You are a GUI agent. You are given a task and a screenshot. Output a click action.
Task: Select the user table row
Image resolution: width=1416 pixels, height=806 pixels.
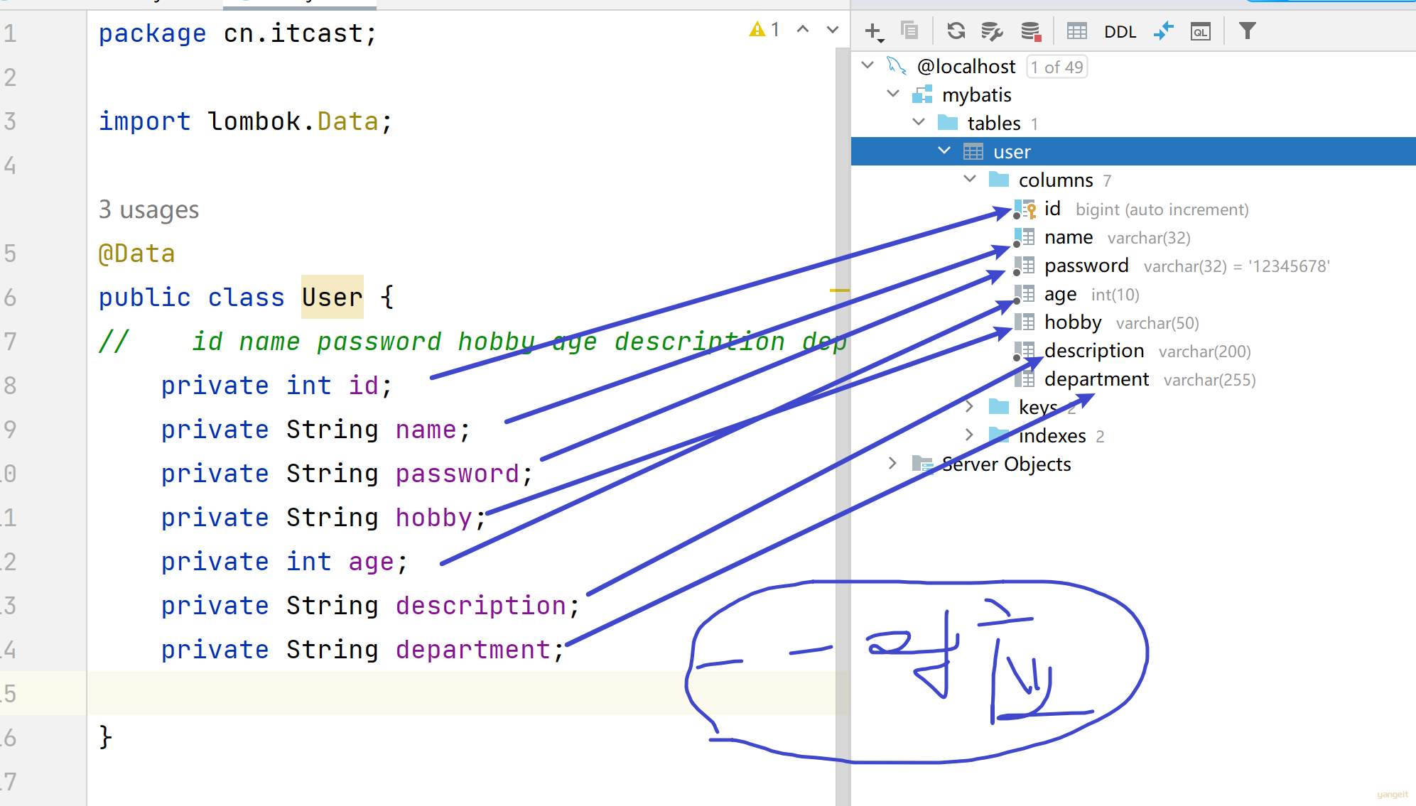pos(1133,152)
